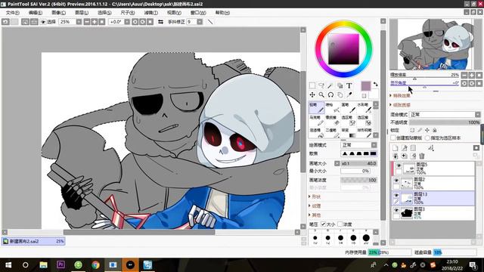
Task: Select the lasso selection tool
Action: pos(321,85)
